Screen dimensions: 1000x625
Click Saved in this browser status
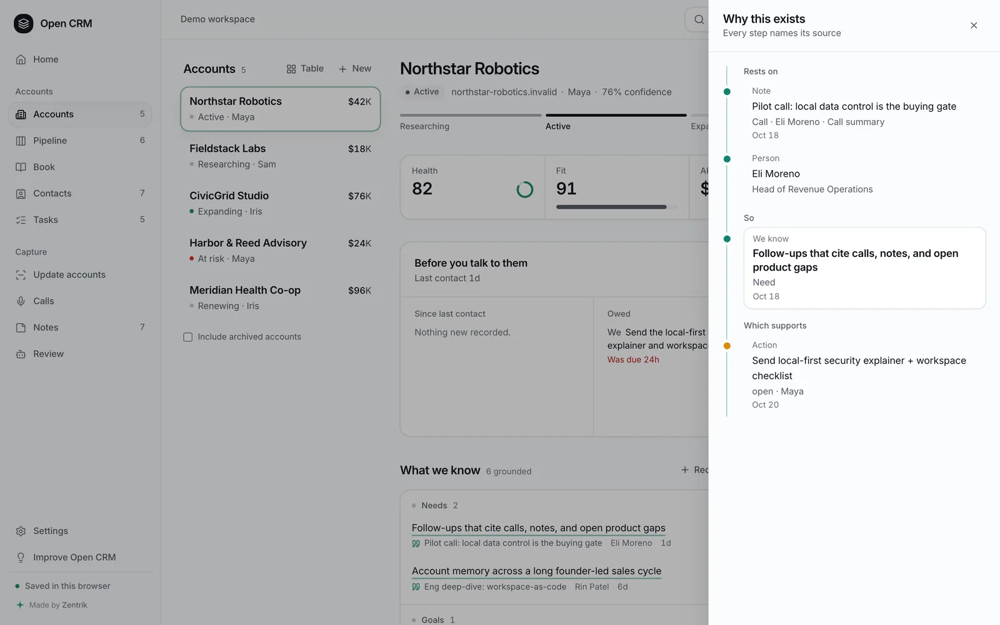(x=62, y=586)
